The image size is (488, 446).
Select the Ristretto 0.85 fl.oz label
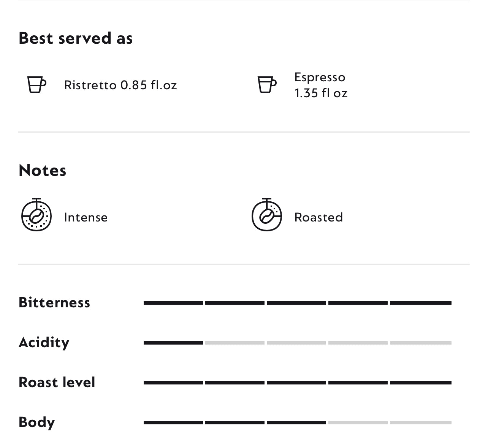(x=120, y=85)
